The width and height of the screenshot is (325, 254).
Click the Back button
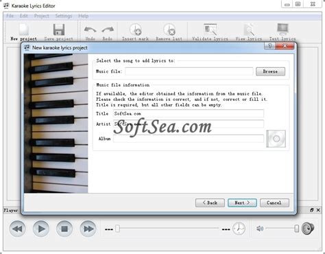click(x=210, y=203)
